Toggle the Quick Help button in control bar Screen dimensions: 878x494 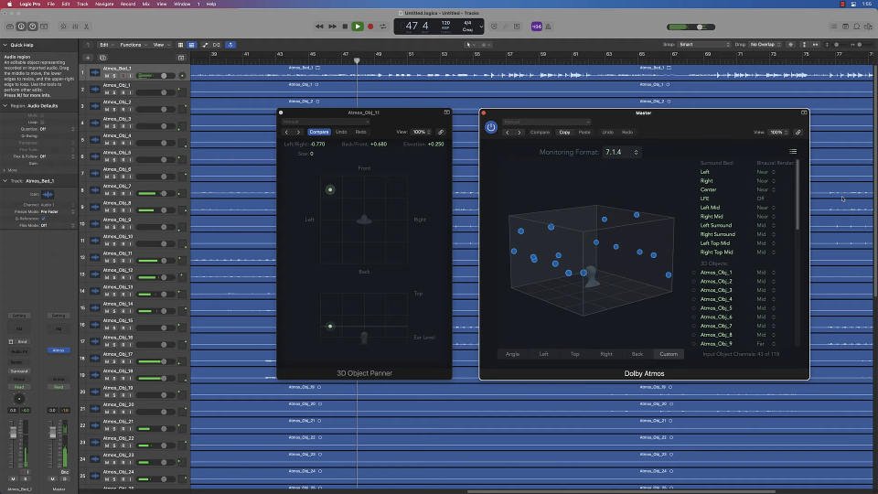point(33,27)
